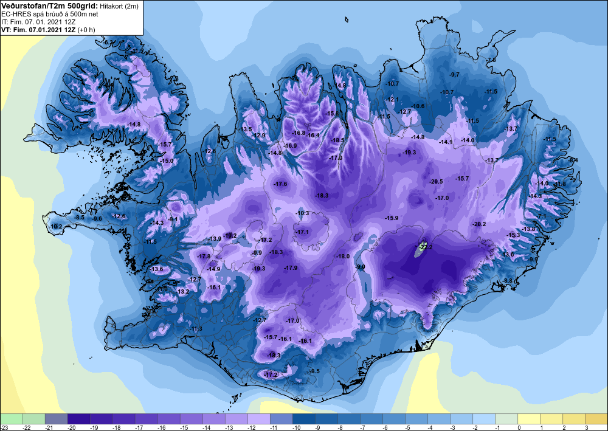Screen dimensions: 608x431
Task: Click the -7.1 temperature label
Action: click(x=542, y=216)
